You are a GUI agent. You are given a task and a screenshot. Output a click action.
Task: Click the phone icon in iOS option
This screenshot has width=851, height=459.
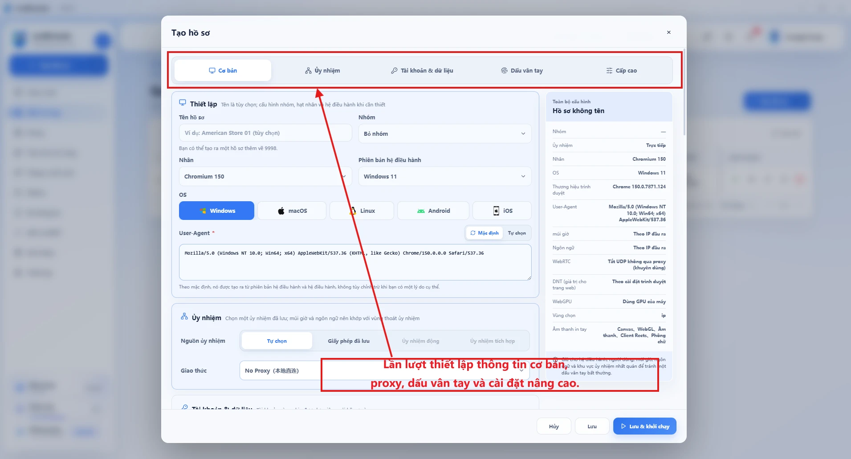pyautogui.click(x=496, y=211)
